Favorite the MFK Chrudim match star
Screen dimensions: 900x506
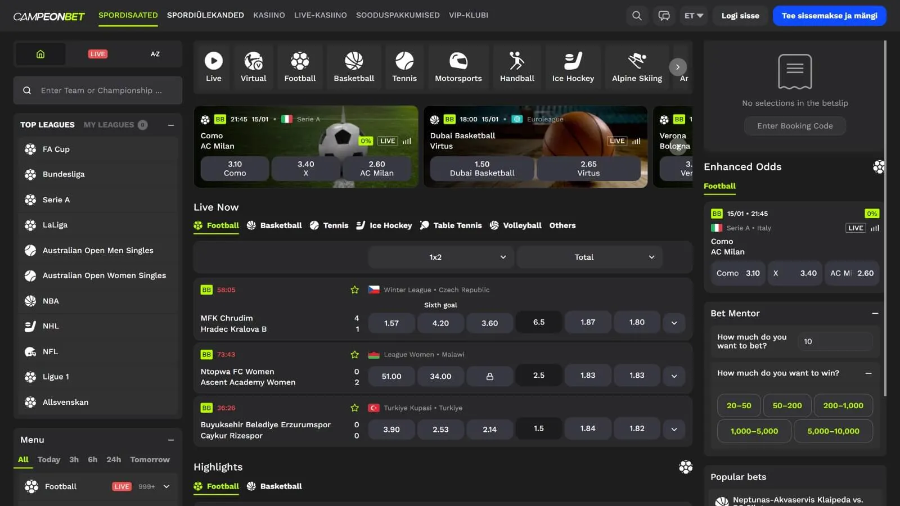(354, 290)
